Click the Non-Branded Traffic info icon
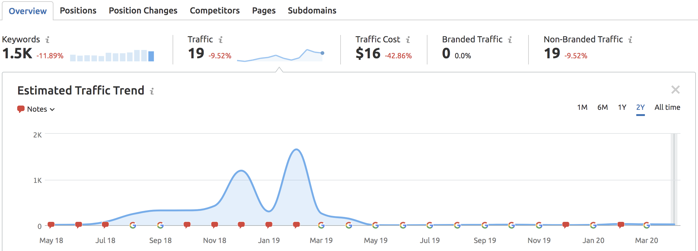The width and height of the screenshot is (698, 251). coord(630,40)
